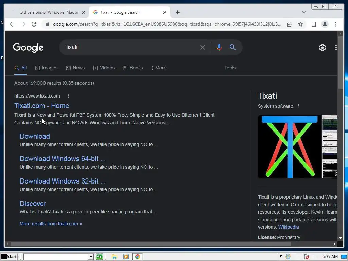Open Google quick settings gear

click(x=322, y=47)
